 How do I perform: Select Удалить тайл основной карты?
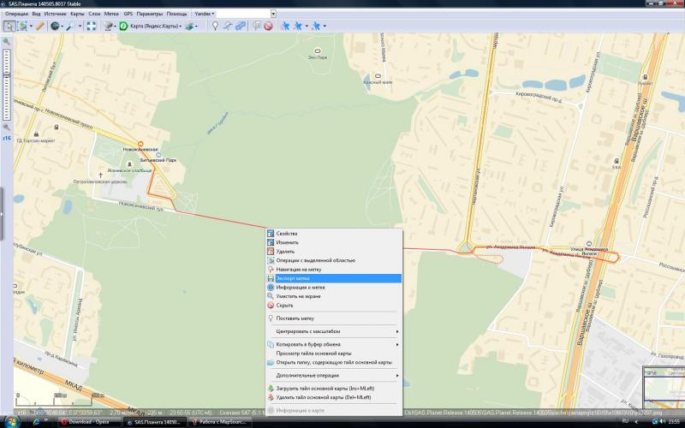334,397
